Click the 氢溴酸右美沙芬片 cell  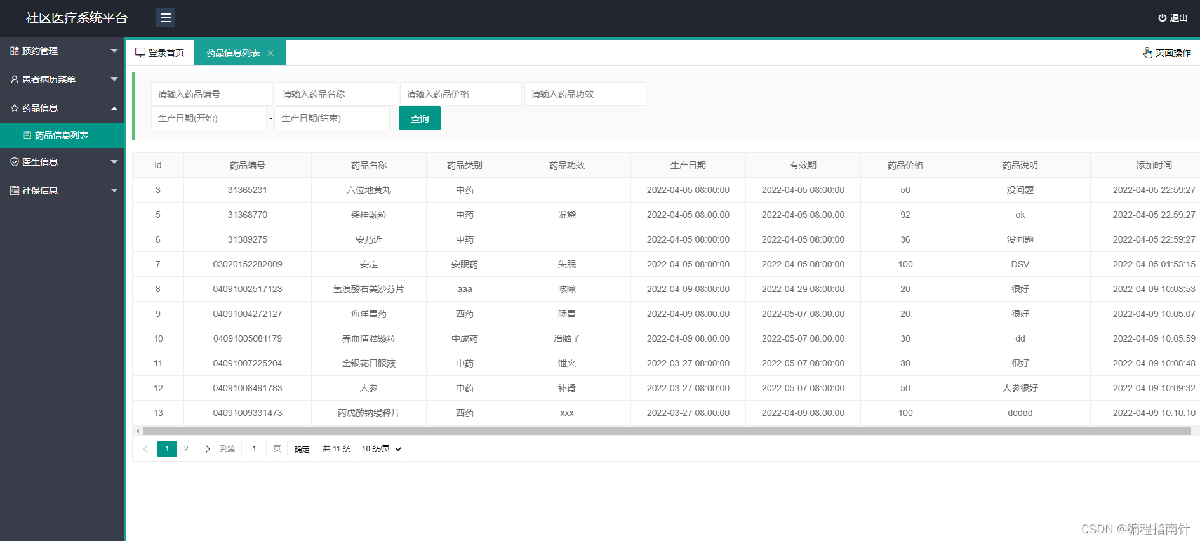[369, 289]
